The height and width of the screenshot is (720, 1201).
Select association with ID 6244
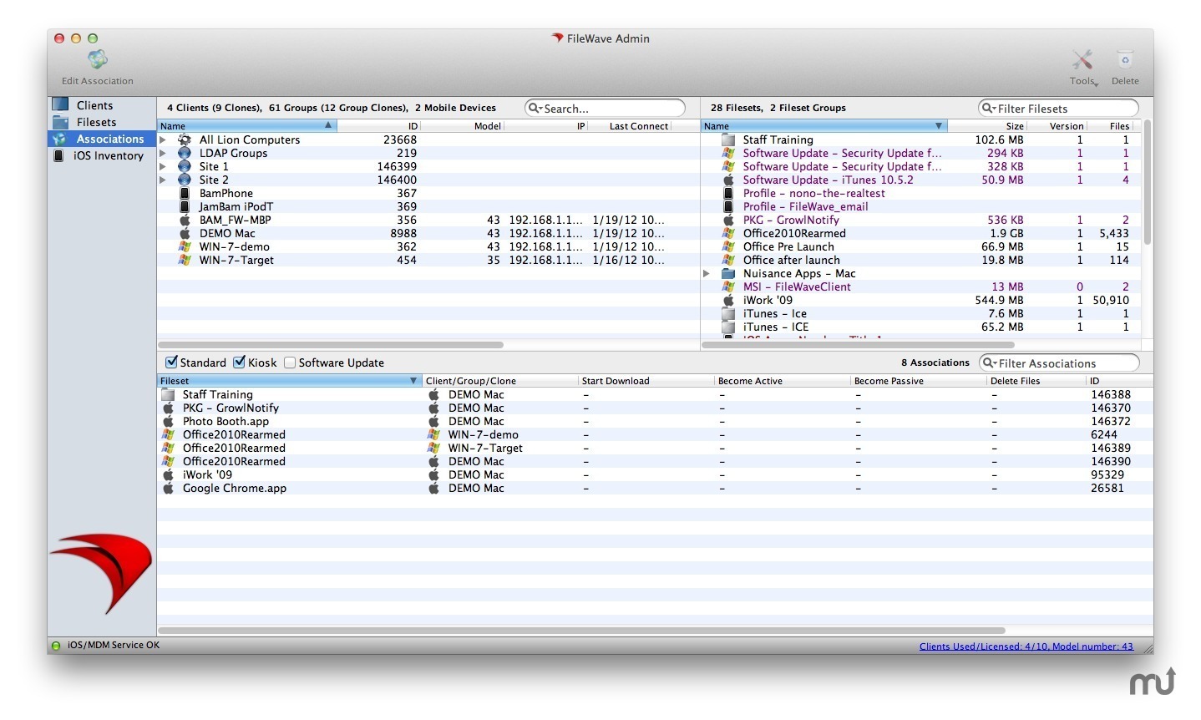[x=655, y=434]
